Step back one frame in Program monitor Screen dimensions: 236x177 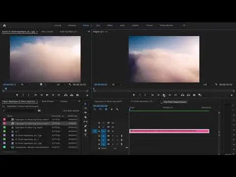point(158,95)
